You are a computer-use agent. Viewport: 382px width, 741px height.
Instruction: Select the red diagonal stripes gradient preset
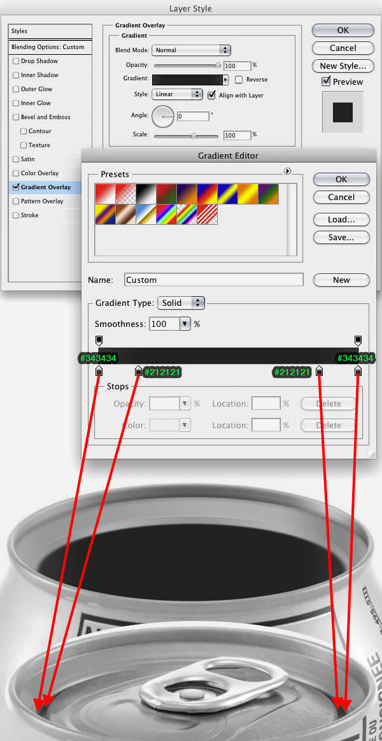[x=207, y=215]
